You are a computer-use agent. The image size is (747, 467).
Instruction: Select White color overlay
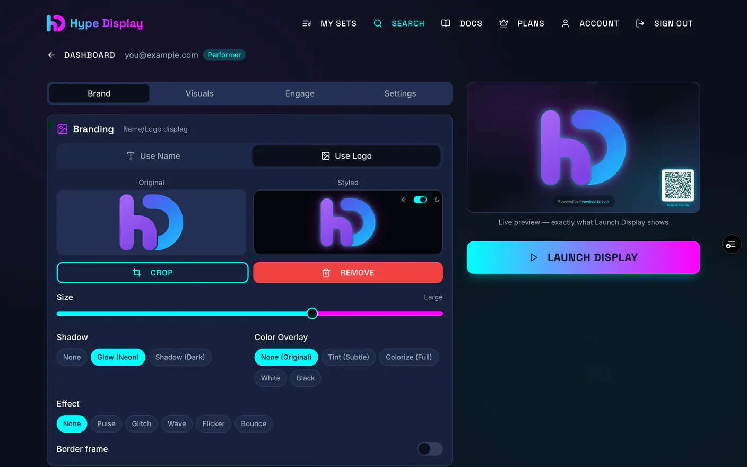(271, 378)
